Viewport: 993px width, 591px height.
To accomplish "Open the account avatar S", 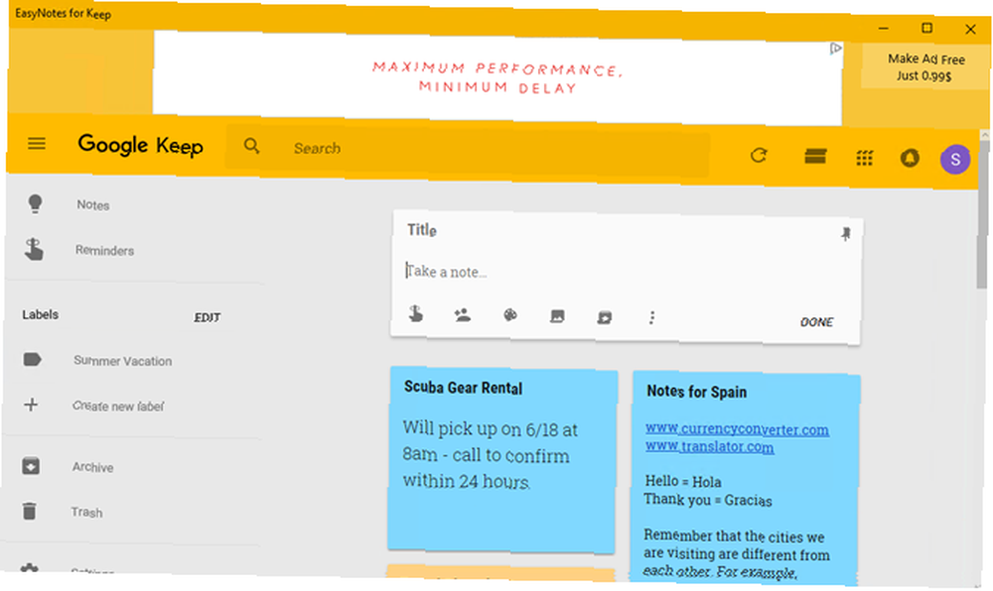I will pyautogui.click(x=955, y=160).
